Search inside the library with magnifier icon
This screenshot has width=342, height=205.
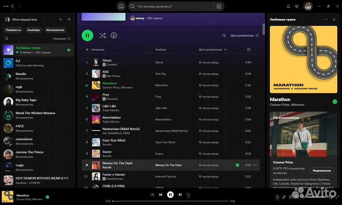pyautogui.click(x=7, y=38)
